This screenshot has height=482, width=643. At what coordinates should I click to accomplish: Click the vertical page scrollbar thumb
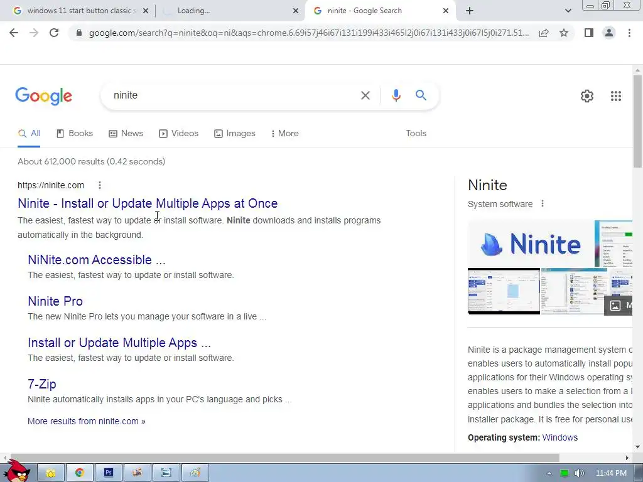tap(637, 121)
